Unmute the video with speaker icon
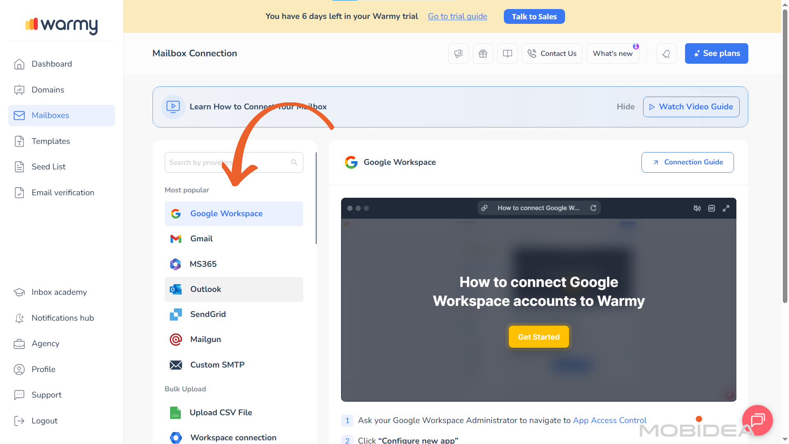 (697, 208)
